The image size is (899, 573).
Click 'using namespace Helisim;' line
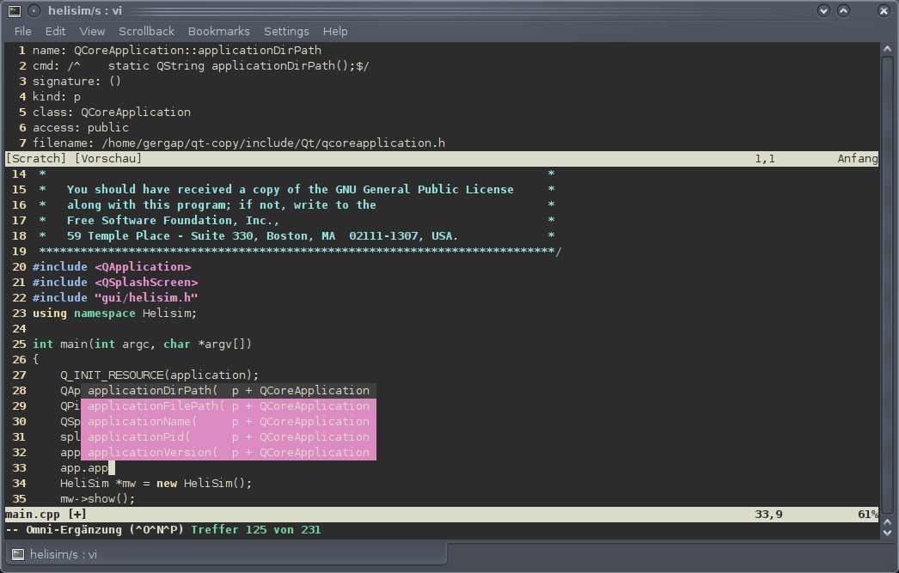point(114,314)
